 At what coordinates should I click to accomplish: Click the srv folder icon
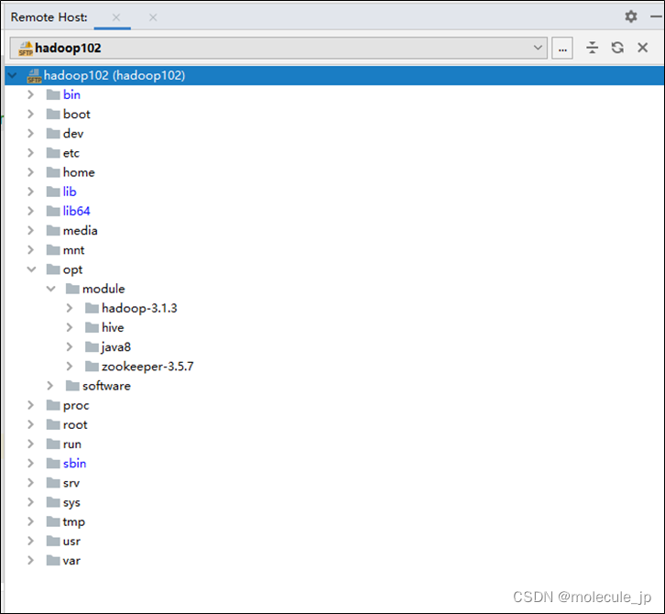pos(53,483)
